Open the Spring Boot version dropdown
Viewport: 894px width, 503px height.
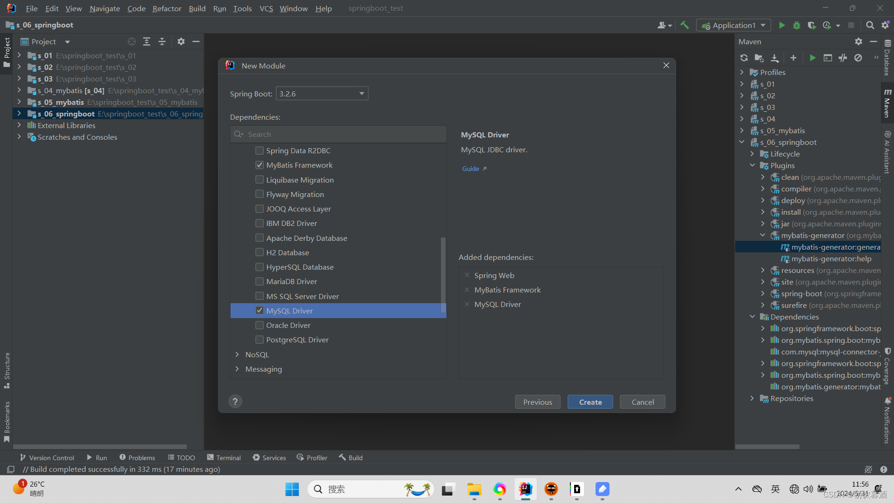click(322, 94)
